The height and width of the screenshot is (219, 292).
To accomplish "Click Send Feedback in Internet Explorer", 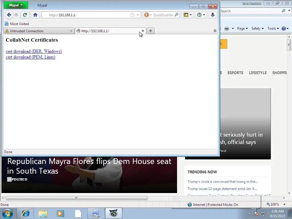I will [252, 3].
